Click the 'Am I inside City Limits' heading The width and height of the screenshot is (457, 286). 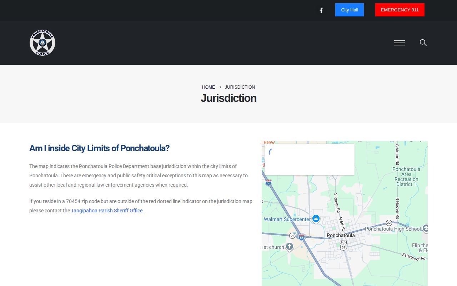pyautogui.click(x=99, y=148)
